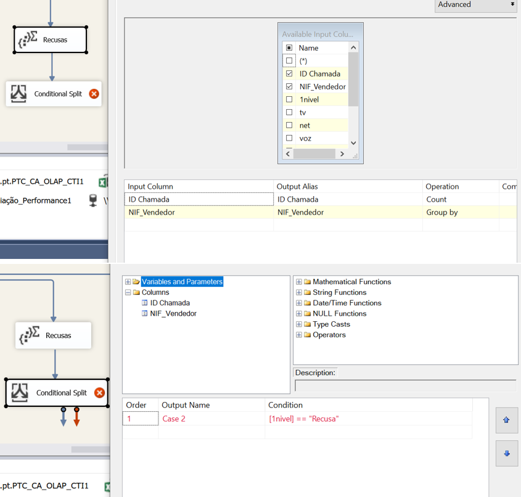
Task: Click the iação_Performance1 connection manager
Action: pos(36,200)
